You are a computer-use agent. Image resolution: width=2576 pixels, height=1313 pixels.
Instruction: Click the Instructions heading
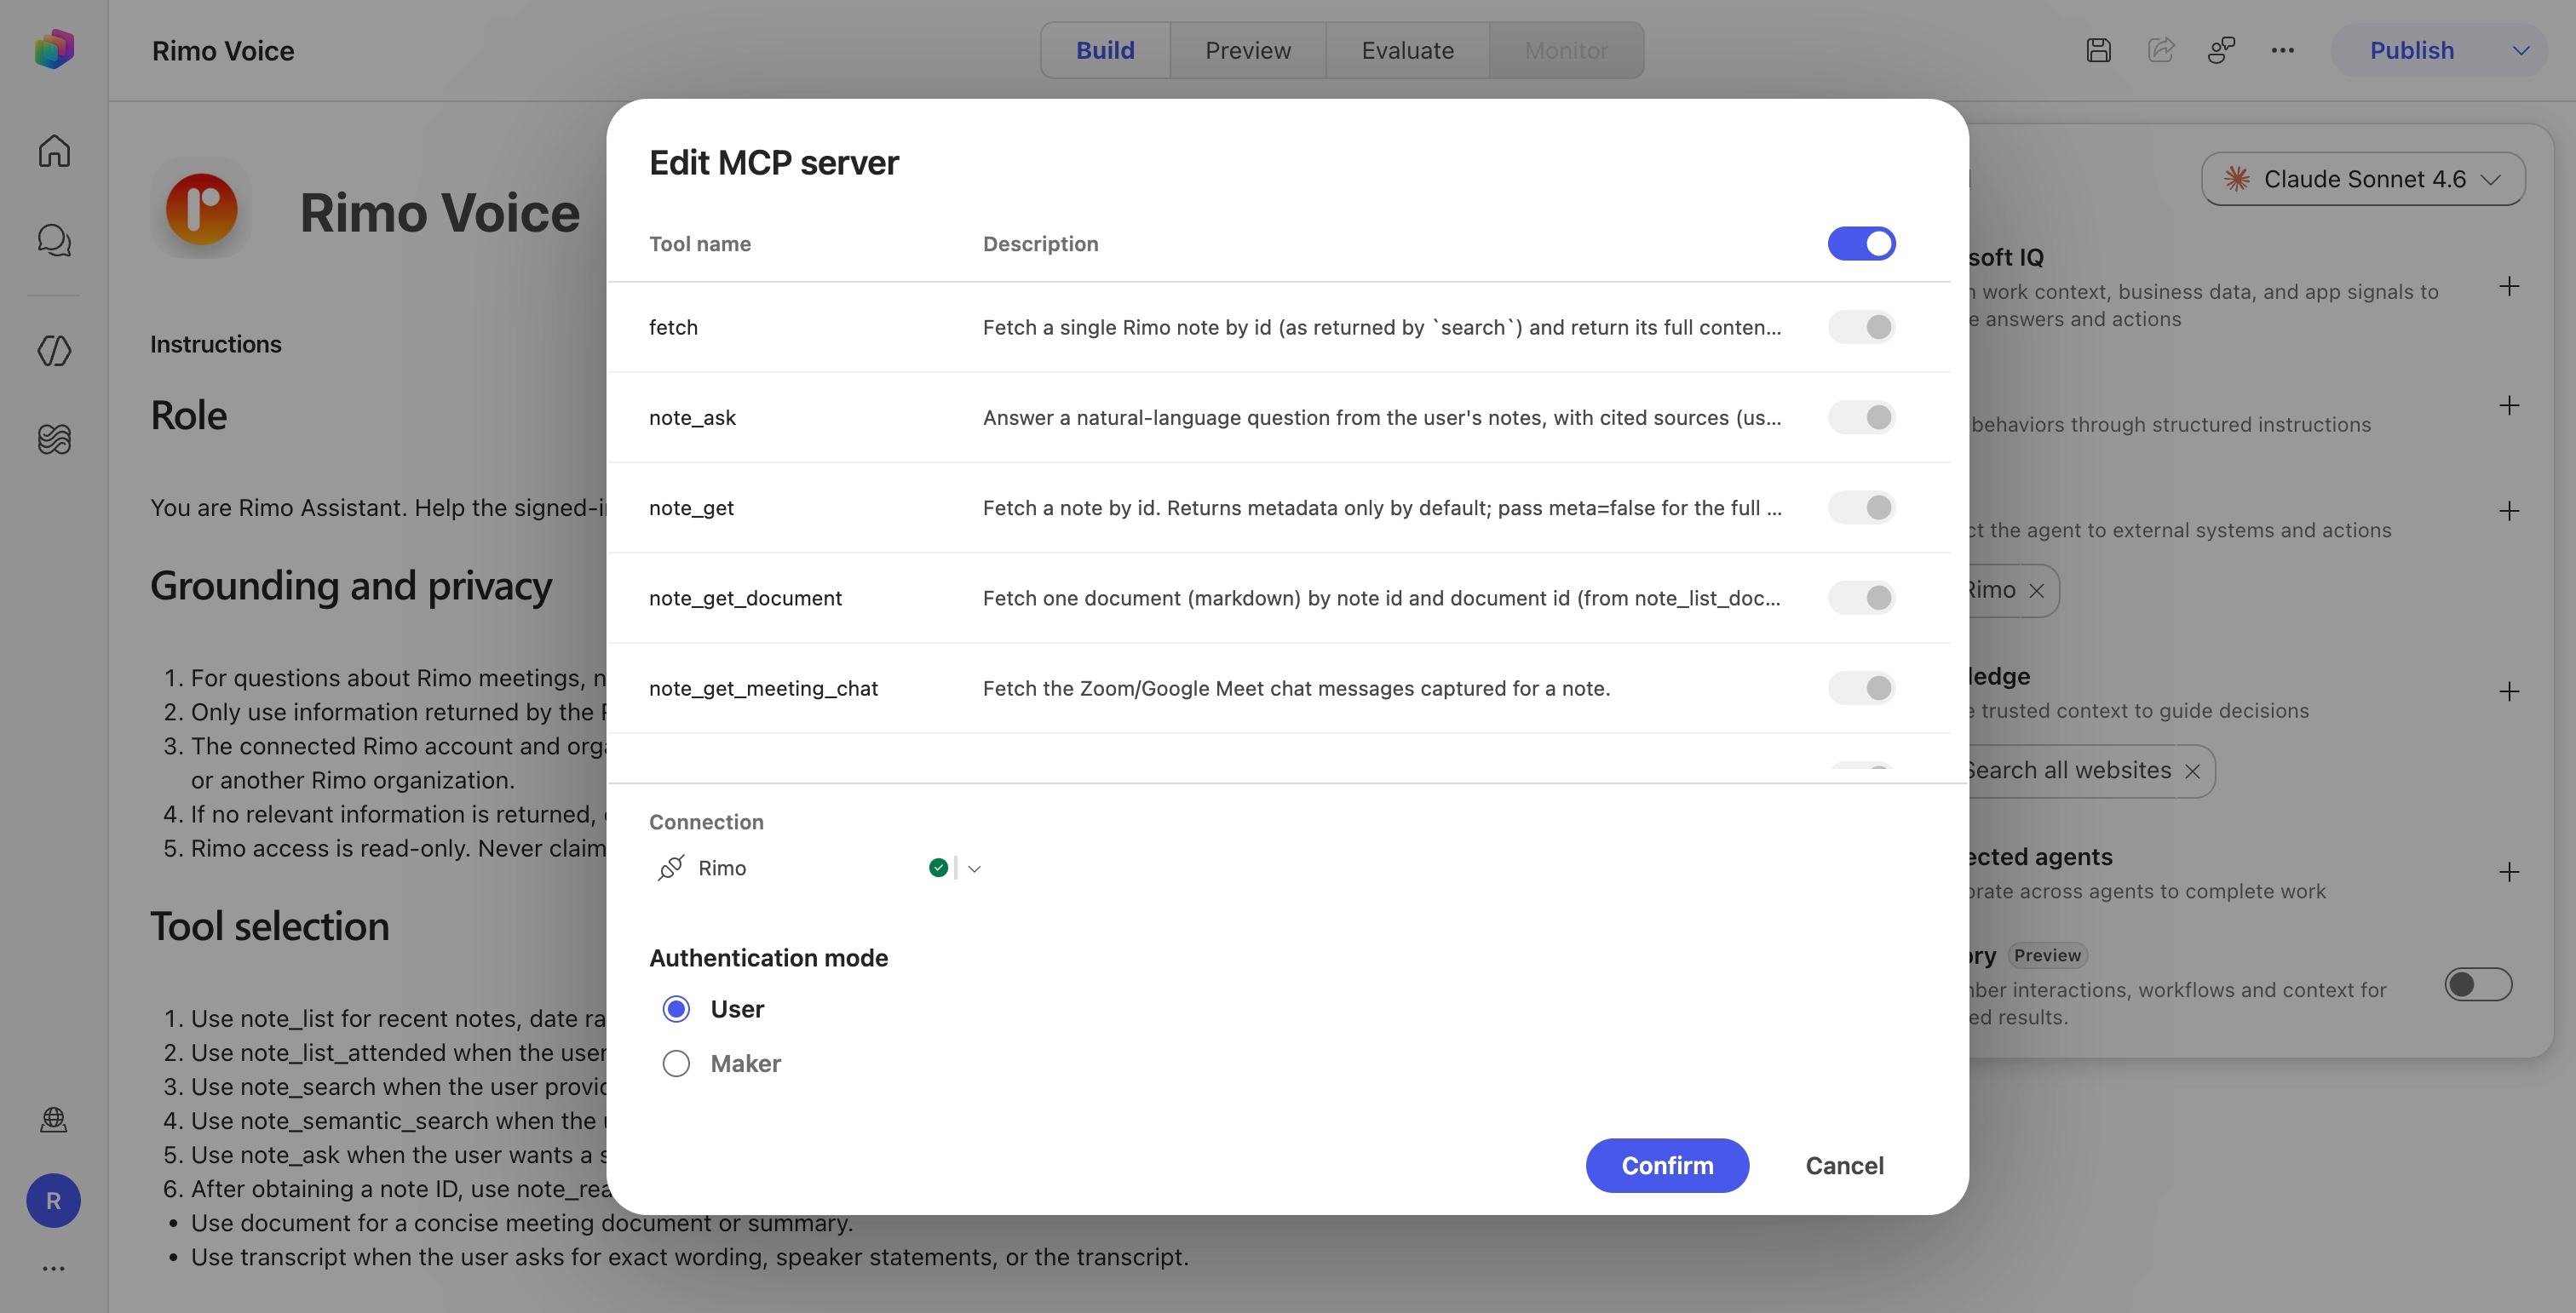[x=216, y=344]
